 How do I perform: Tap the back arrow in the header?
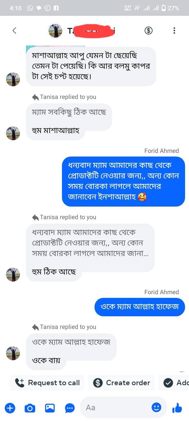[x=14, y=31]
